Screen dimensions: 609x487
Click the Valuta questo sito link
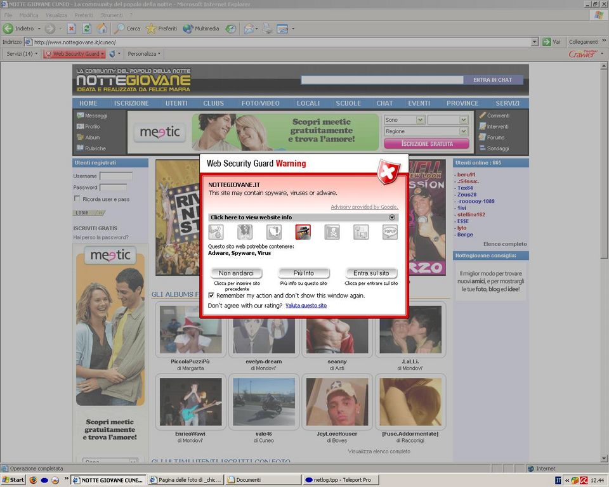pyautogui.click(x=306, y=306)
